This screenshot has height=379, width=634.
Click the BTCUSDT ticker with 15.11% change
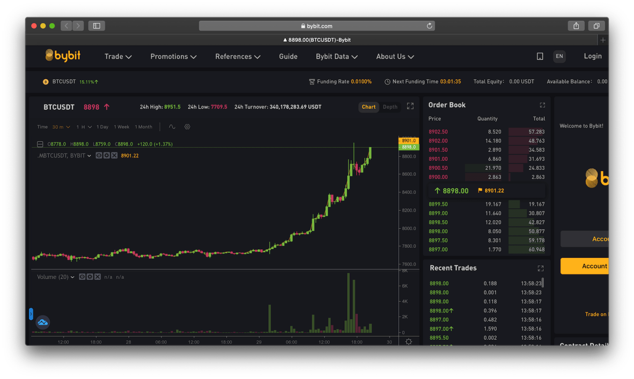point(71,82)
